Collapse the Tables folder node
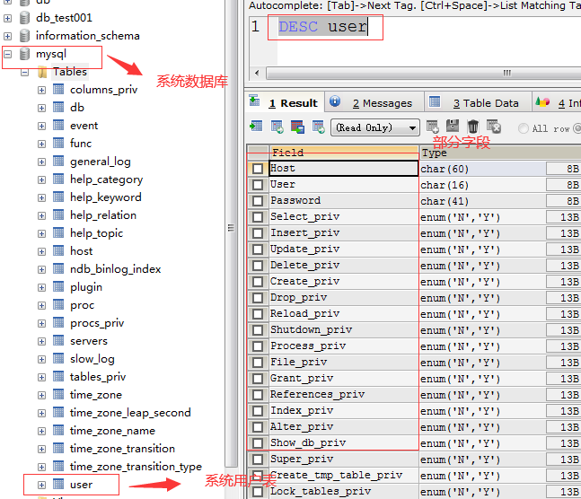581x499 pixels. 25,72
